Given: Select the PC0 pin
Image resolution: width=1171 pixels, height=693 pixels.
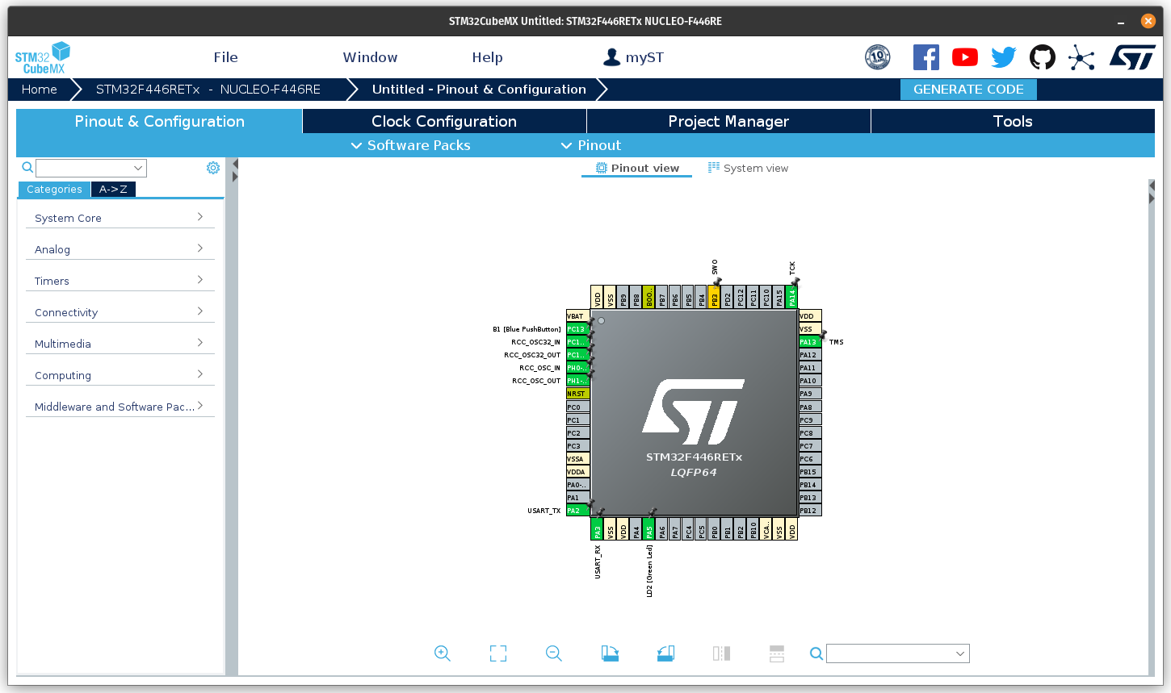Looking at the screenshot, I should pos(577,407).
